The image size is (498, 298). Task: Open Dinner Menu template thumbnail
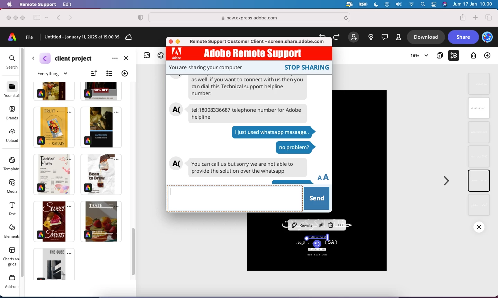(54, 174)
